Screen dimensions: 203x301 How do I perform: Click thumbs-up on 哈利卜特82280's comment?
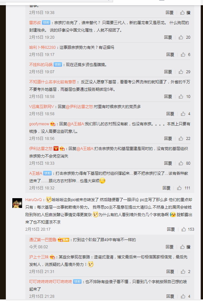tap(183, 55)
